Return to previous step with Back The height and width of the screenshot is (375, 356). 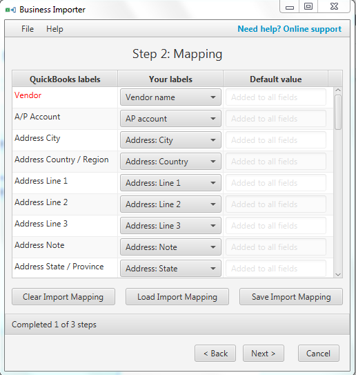point(215,353)
